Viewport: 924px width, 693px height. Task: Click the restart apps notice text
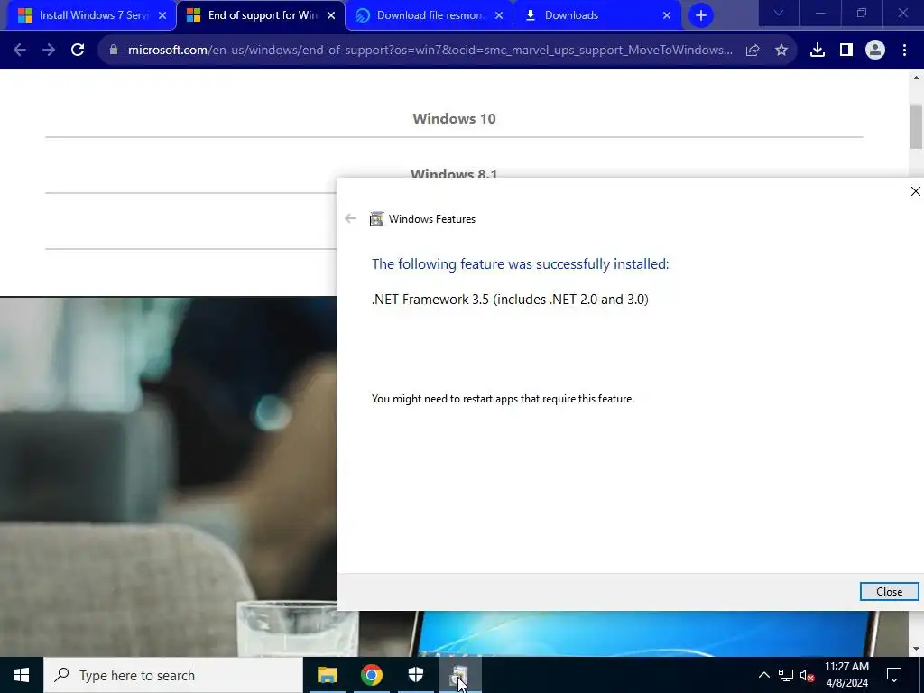pos(503,399)
